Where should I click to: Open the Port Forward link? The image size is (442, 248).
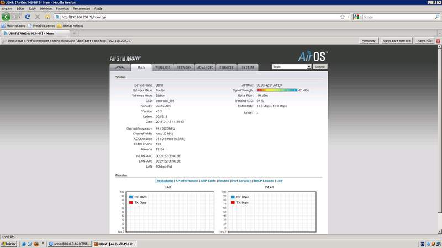coord(241,181)
